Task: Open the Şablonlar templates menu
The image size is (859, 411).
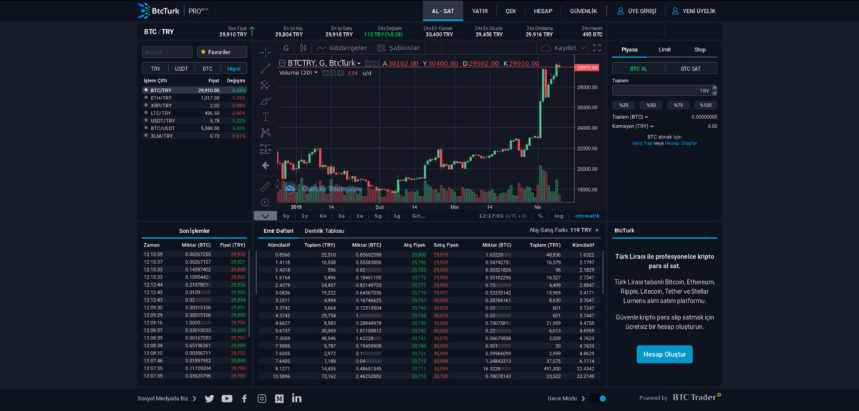Action: 398,48
